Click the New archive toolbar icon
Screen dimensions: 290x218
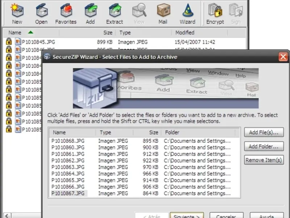click(17, 14)
